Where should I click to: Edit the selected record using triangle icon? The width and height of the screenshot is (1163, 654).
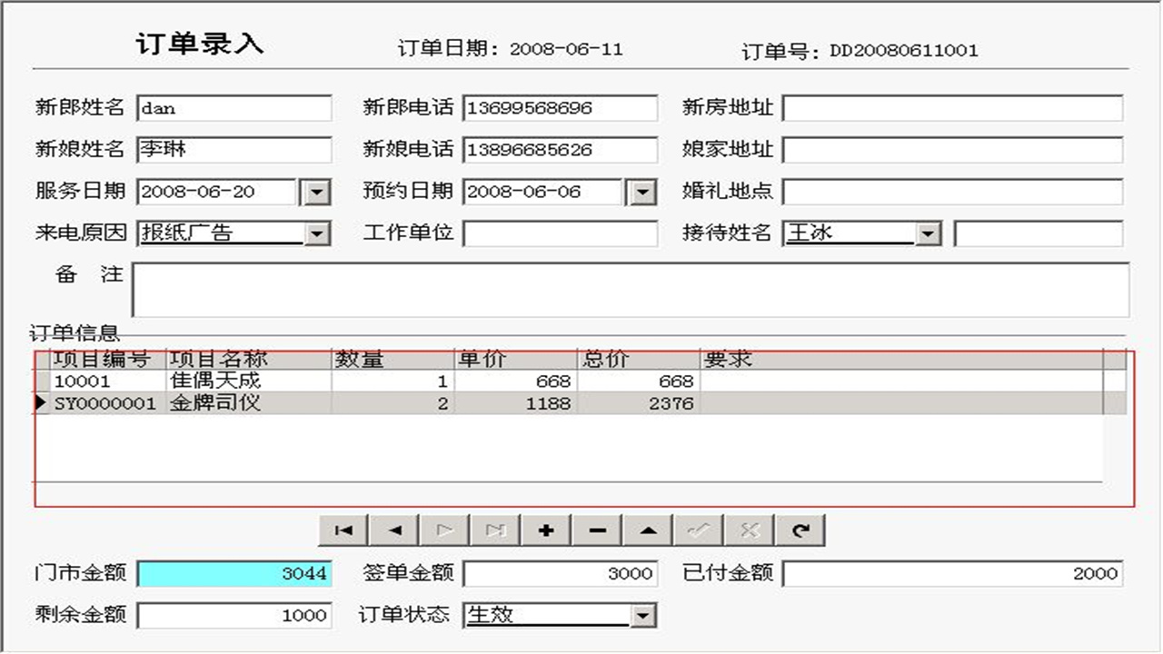pos(646,530)
